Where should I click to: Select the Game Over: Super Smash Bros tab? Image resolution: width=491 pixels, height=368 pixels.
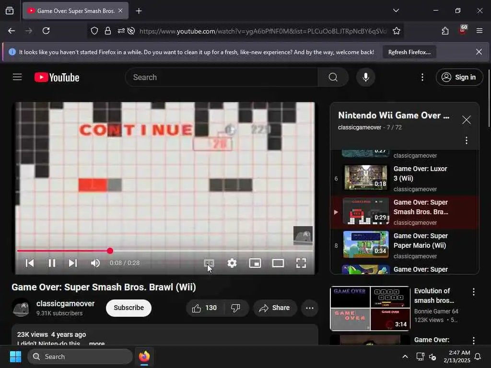[x=75, y=11]
